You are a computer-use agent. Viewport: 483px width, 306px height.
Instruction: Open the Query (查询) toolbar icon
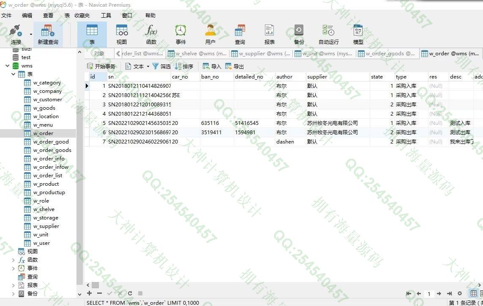click(x=240, y=34)
